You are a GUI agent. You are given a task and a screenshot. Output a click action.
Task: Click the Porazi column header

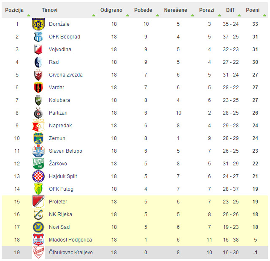207,10
